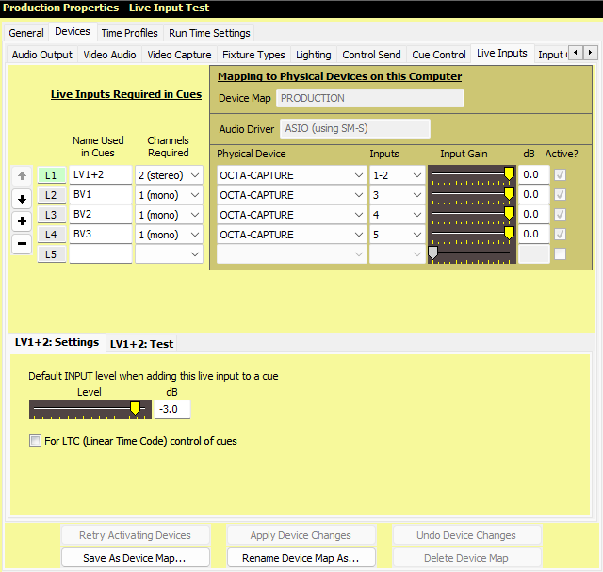Open the Lighting tab
Image resolution: width=603 pixels, height=572 pixels.
[314, 55]
